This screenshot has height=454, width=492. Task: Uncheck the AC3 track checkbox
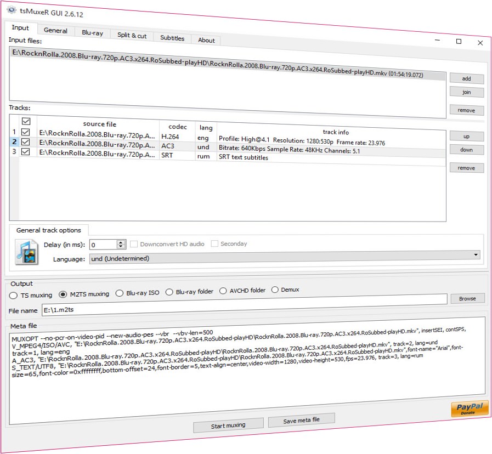[25, 142]
